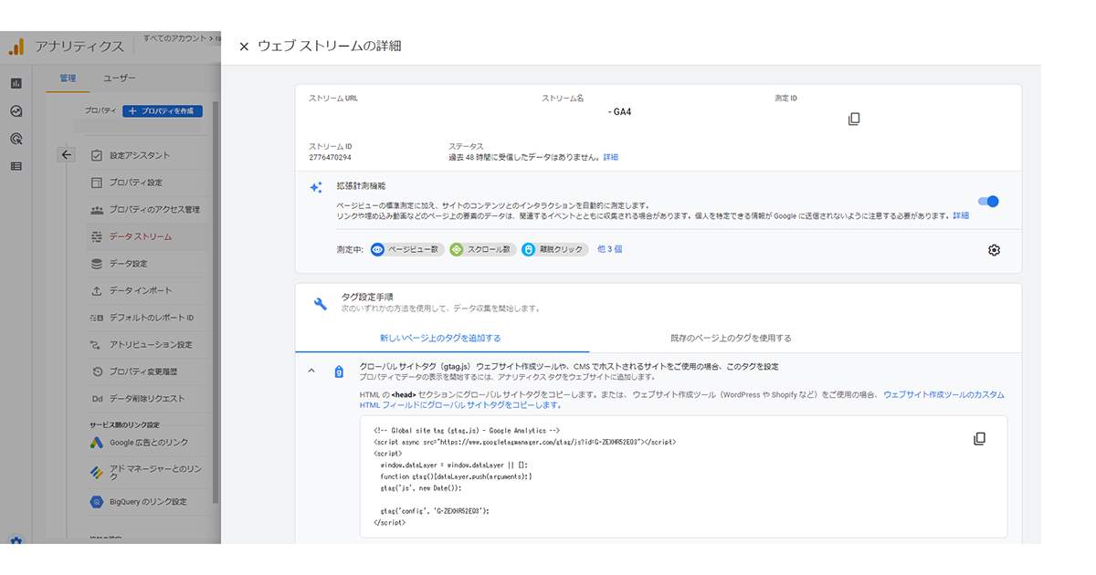The image size is (1096, 575).
Task: Open データ削除リクエスト
Action: [x=149, y=399]
